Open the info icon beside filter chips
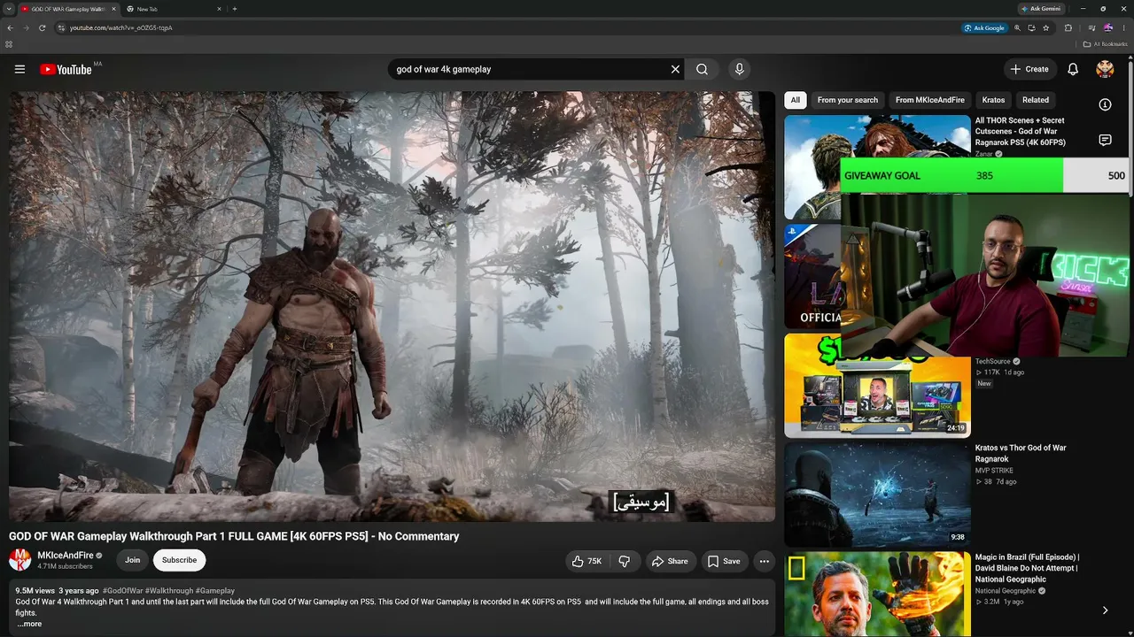This screenshot has width=1134, height=637. click(x=1105, y=104)
